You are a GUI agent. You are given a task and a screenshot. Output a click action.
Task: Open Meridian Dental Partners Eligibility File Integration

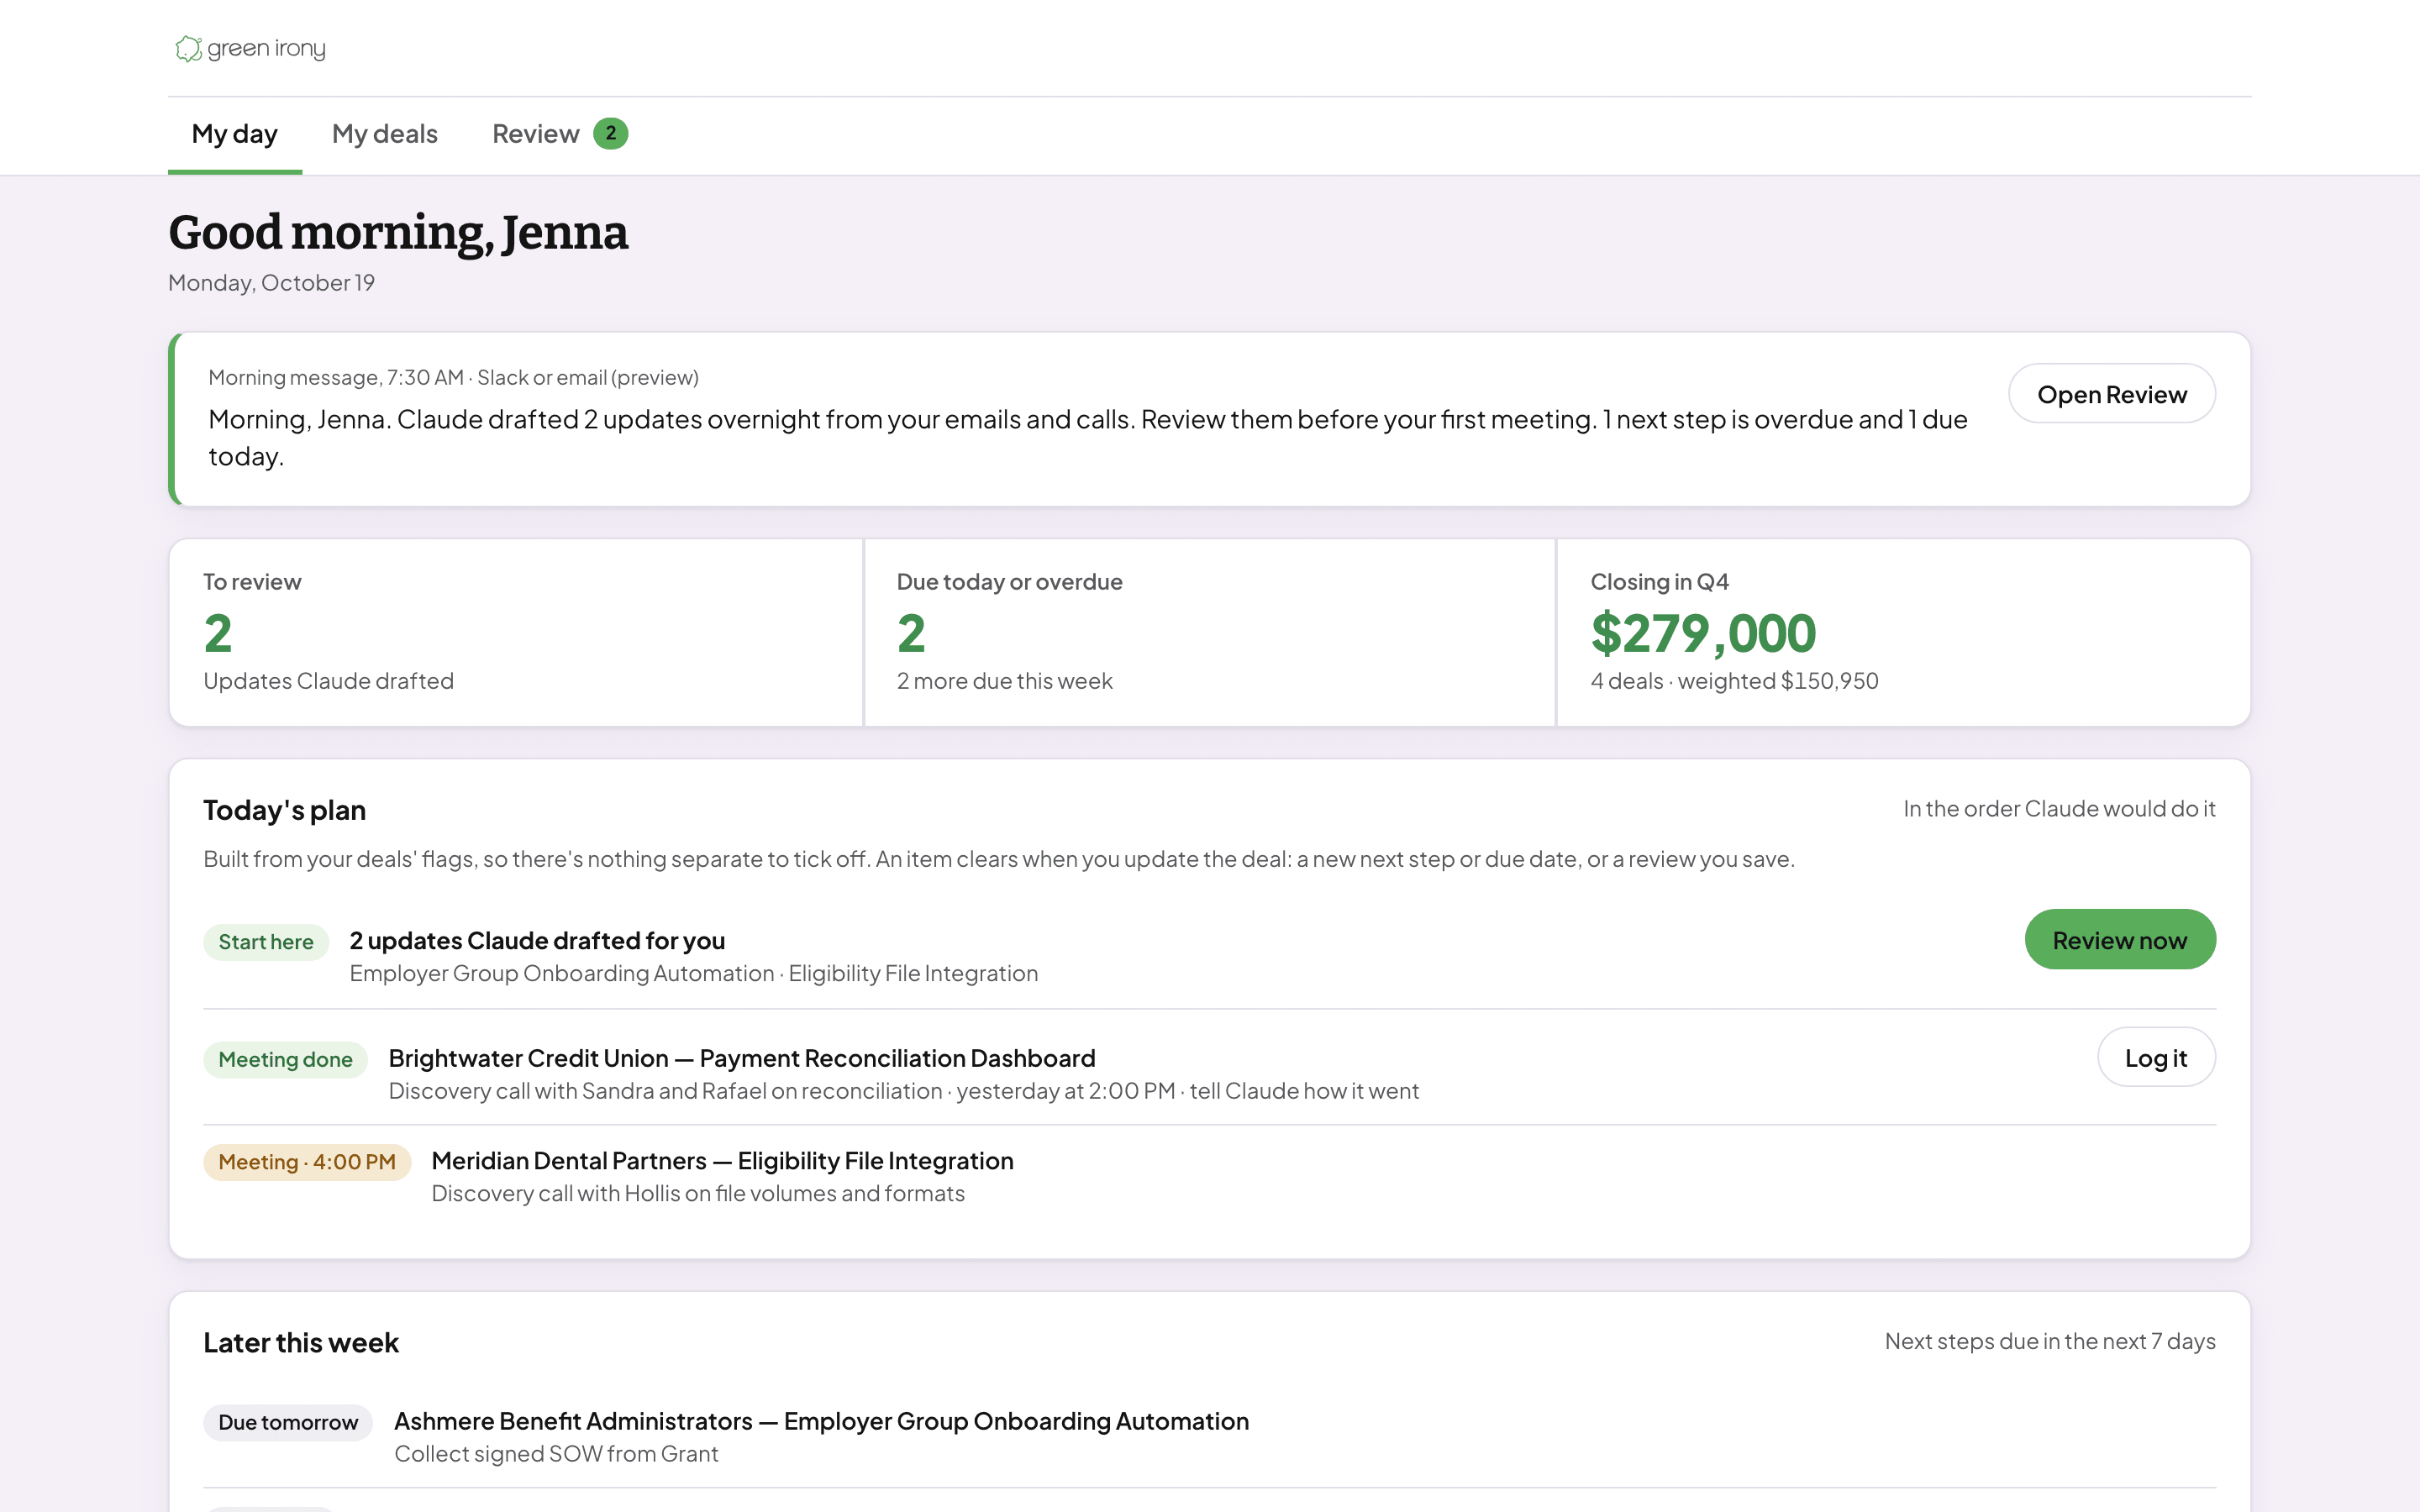722,1161
